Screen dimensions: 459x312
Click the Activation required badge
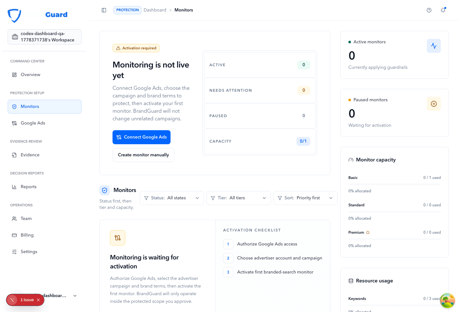coord(136,48)
